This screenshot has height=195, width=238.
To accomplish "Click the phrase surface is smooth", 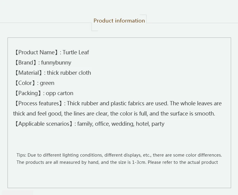I will point(193,114).
